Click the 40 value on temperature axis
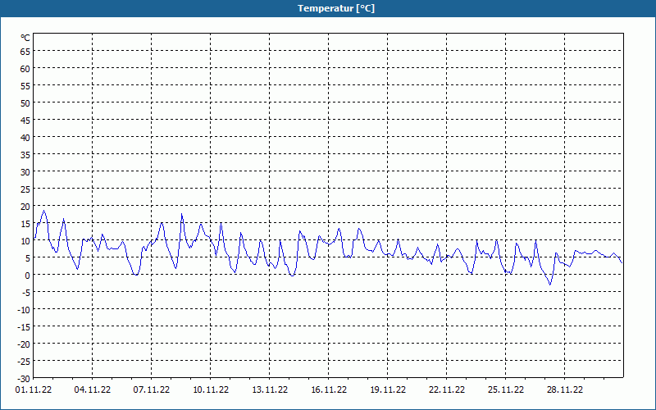This screenshot has width=656, height=410. pos(25,138)
